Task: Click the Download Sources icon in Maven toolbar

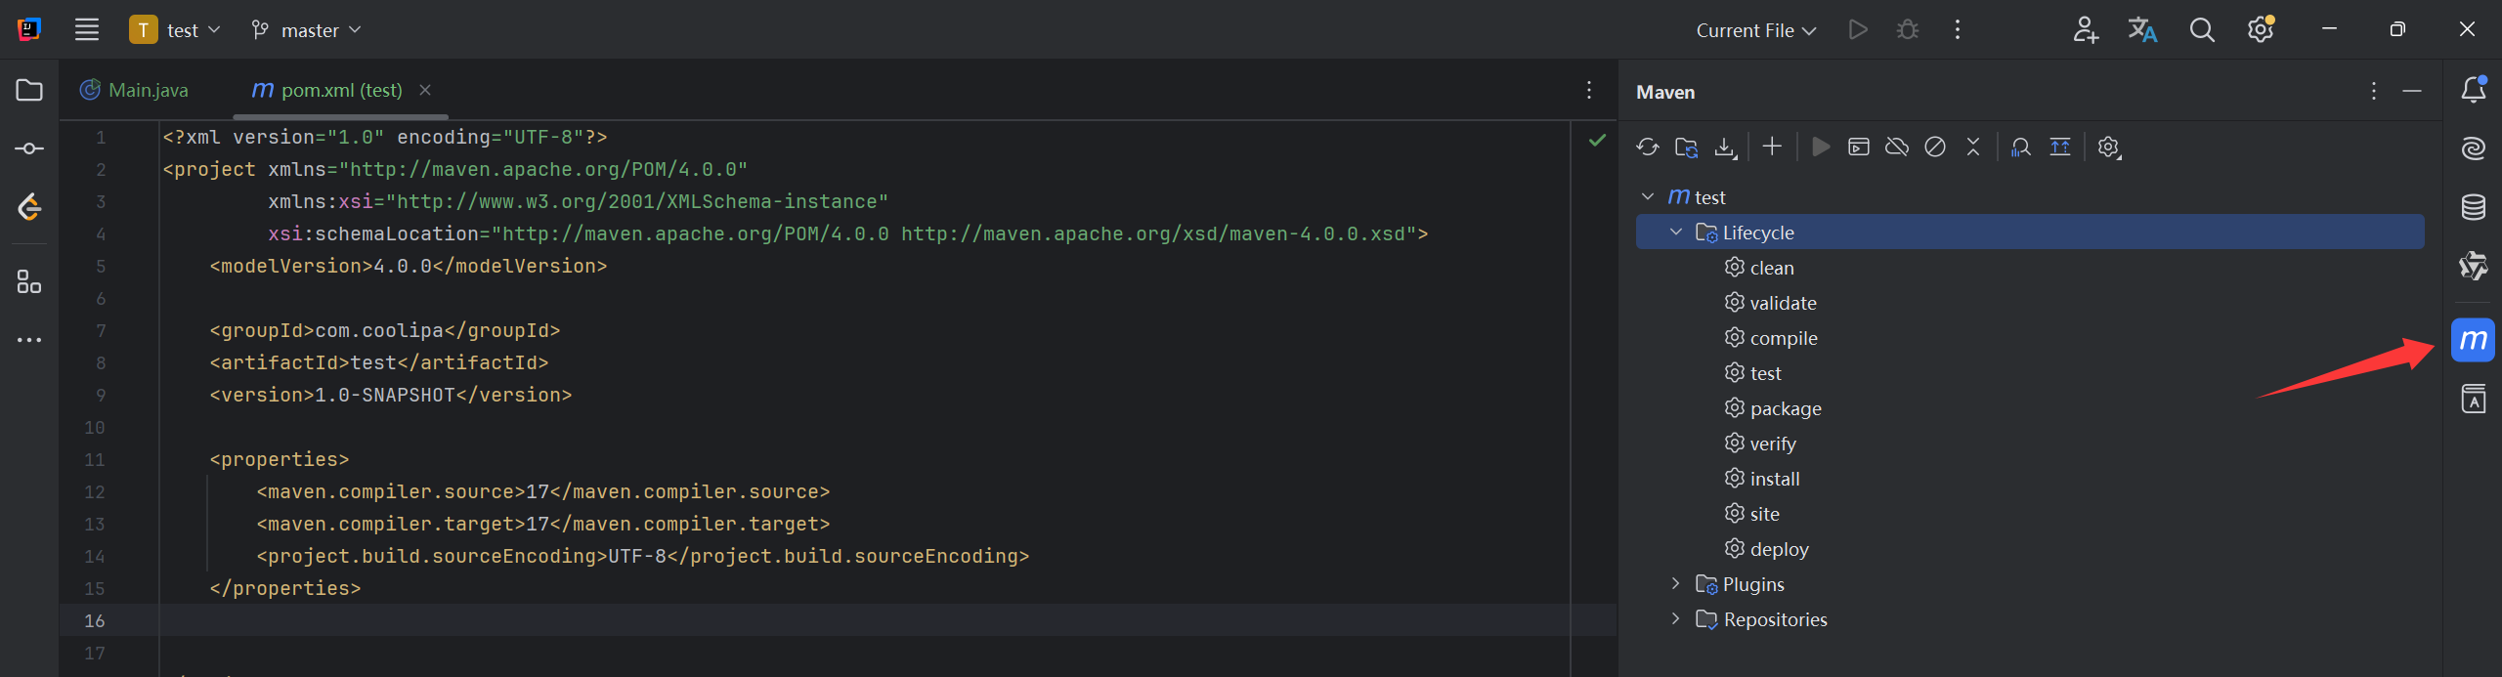Action: [1725, 148]
